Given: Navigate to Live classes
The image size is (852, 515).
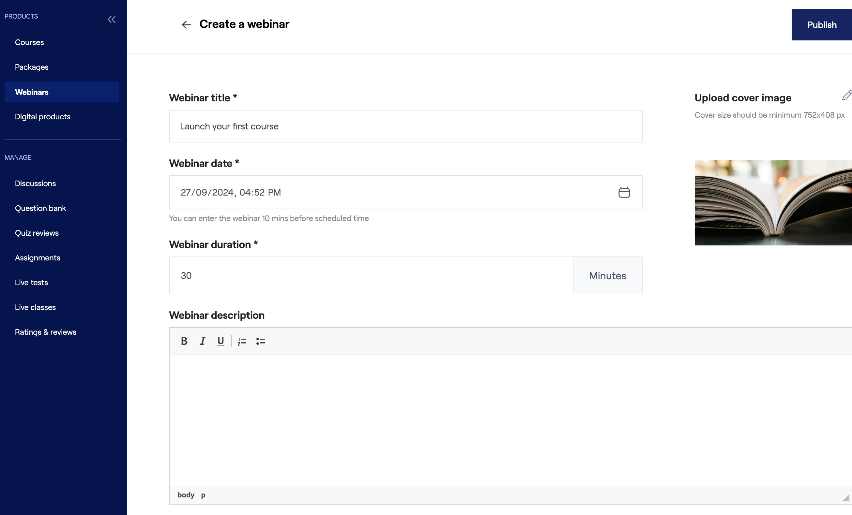Looking at the screenshot, I should click(x=35, y=307).
